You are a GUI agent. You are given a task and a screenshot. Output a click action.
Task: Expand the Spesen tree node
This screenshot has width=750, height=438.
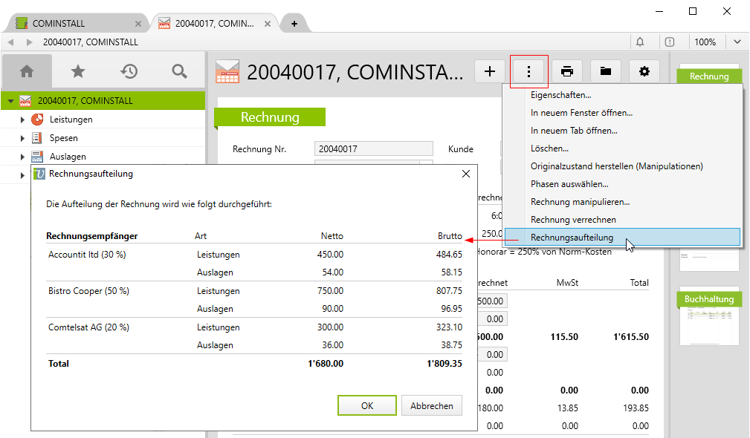[x=23, y=138]
